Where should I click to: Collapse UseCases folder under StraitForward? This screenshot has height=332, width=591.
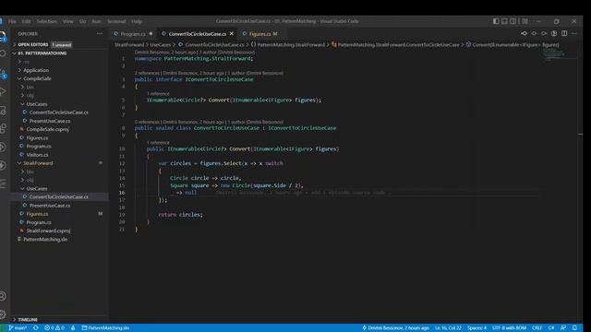coord(59,188)
